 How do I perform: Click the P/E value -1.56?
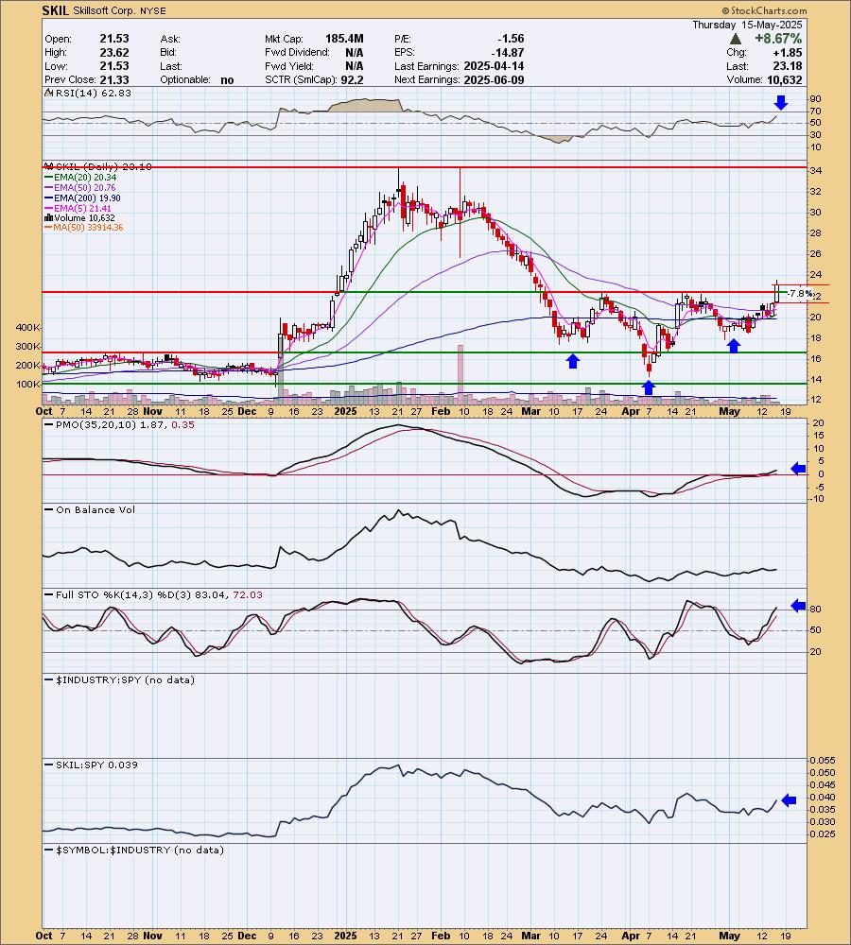click(x=510, y=39)
